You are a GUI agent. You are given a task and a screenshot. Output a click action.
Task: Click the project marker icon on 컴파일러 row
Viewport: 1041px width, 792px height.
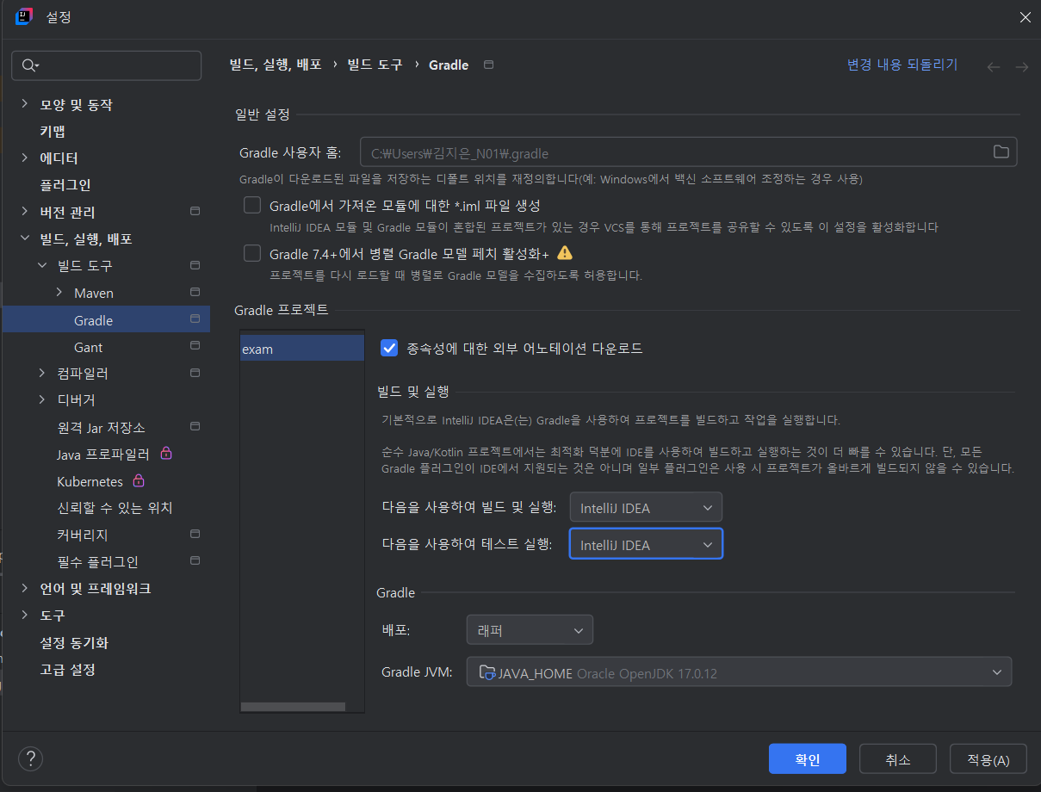tap(195, 373)
